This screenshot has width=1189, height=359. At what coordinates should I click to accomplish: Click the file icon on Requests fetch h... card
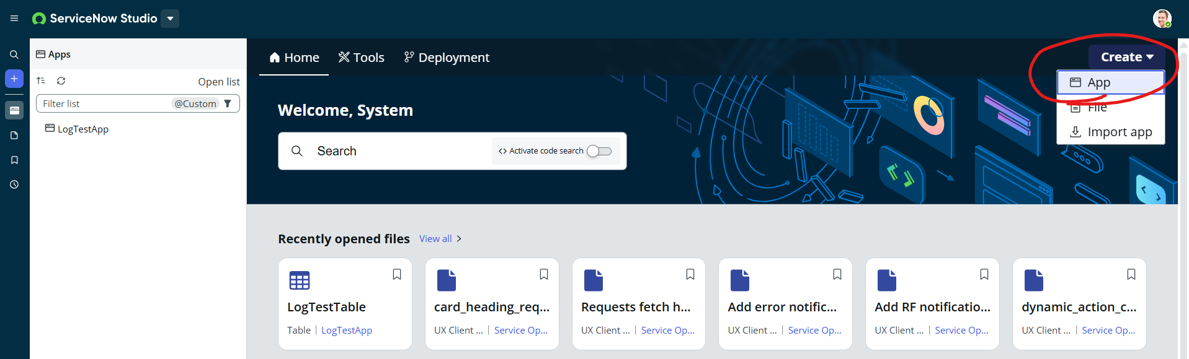(x=593, y=280)
